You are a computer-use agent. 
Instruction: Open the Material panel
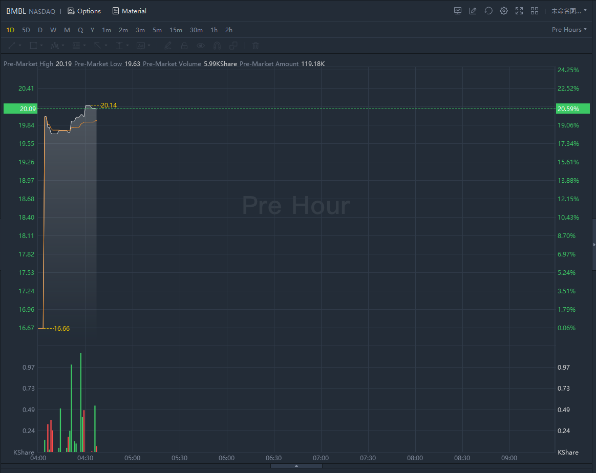click(130, 11)
